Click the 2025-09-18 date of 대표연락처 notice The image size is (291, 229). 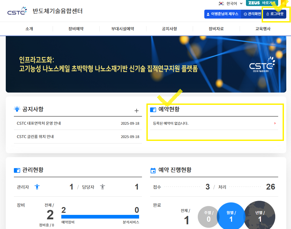(130, 123)
